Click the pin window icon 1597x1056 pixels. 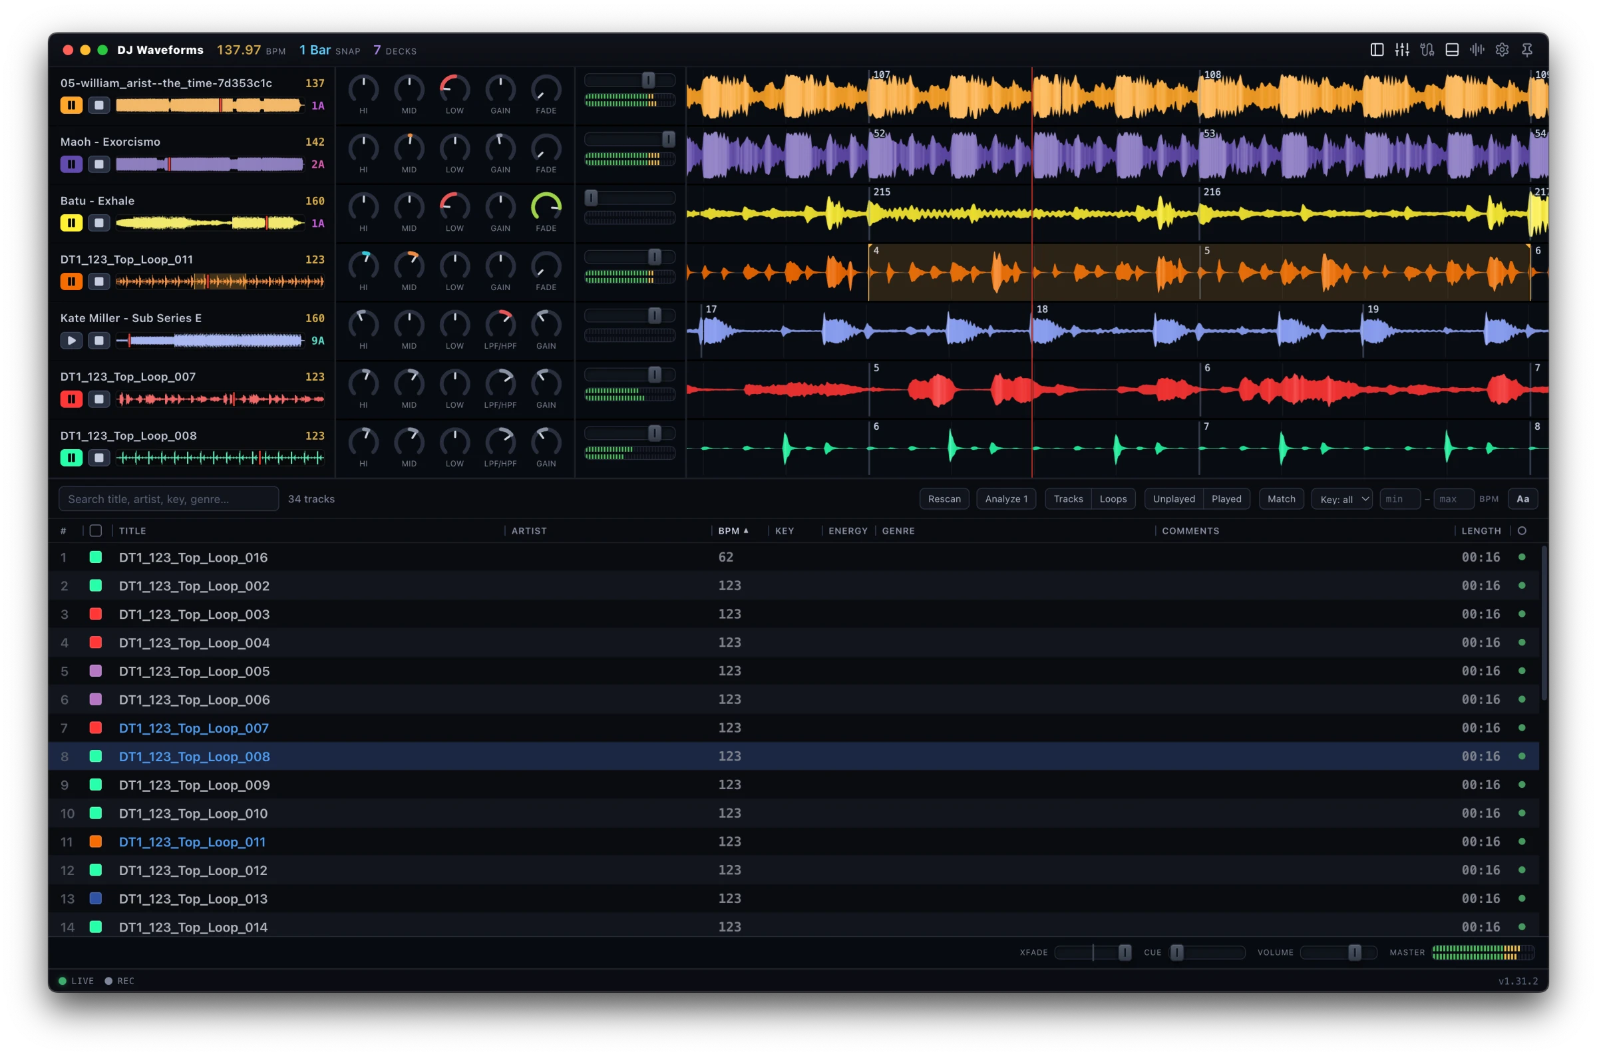click(x=1526, y=50)
